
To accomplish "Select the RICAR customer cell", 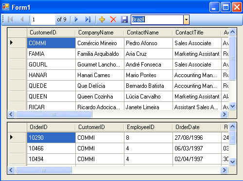I will [51, 106].
